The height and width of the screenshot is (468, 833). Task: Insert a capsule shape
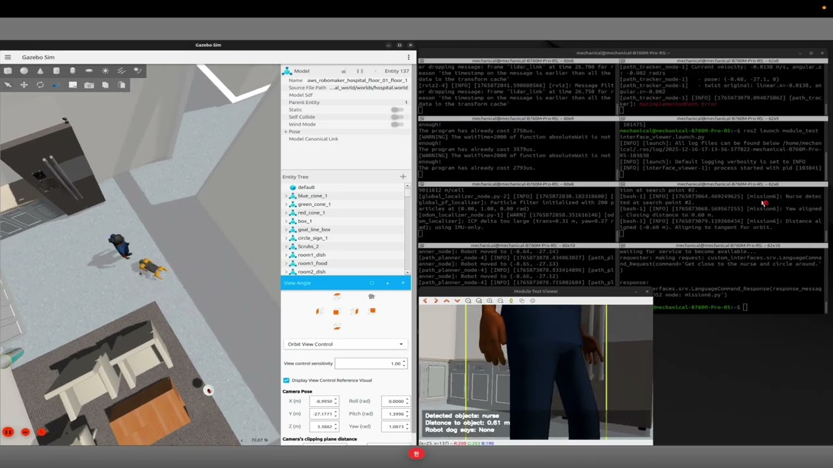[x=73, y=70]
